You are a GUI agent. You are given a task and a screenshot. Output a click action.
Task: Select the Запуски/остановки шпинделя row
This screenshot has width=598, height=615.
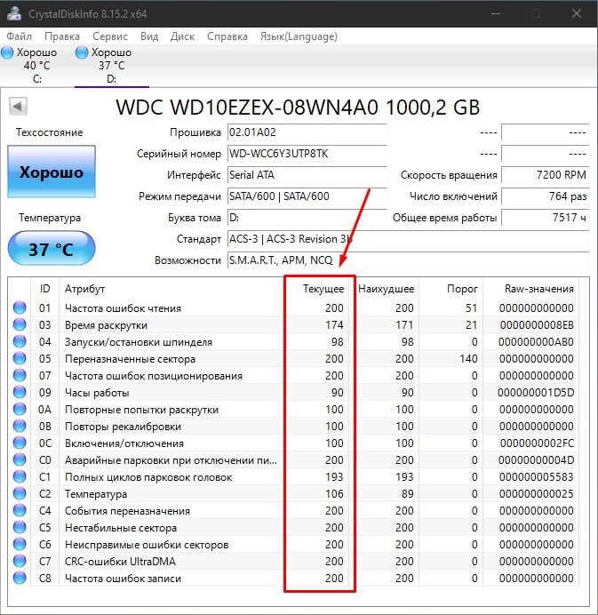[x=294, y=341]
